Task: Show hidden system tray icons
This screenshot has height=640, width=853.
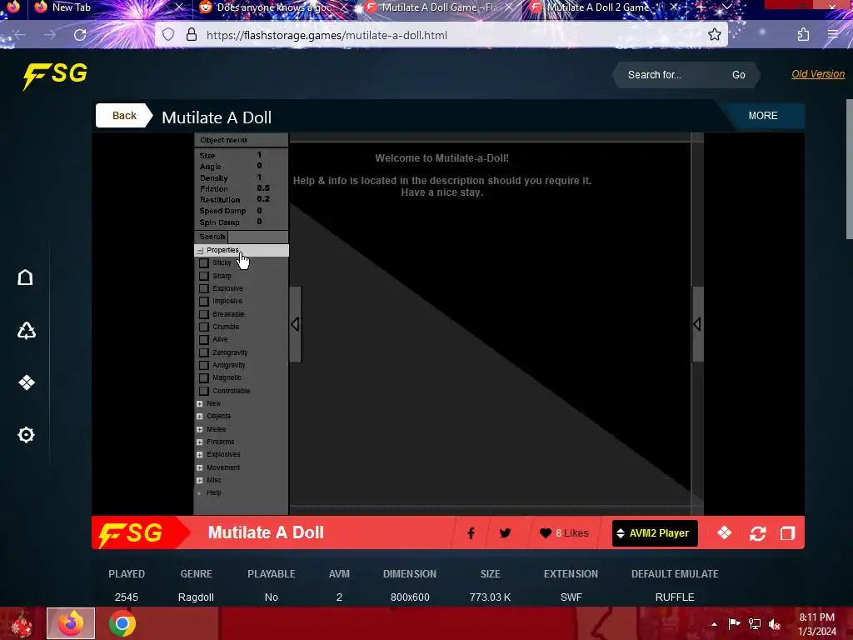Action: pyautogui.click(x=714, y=624)
